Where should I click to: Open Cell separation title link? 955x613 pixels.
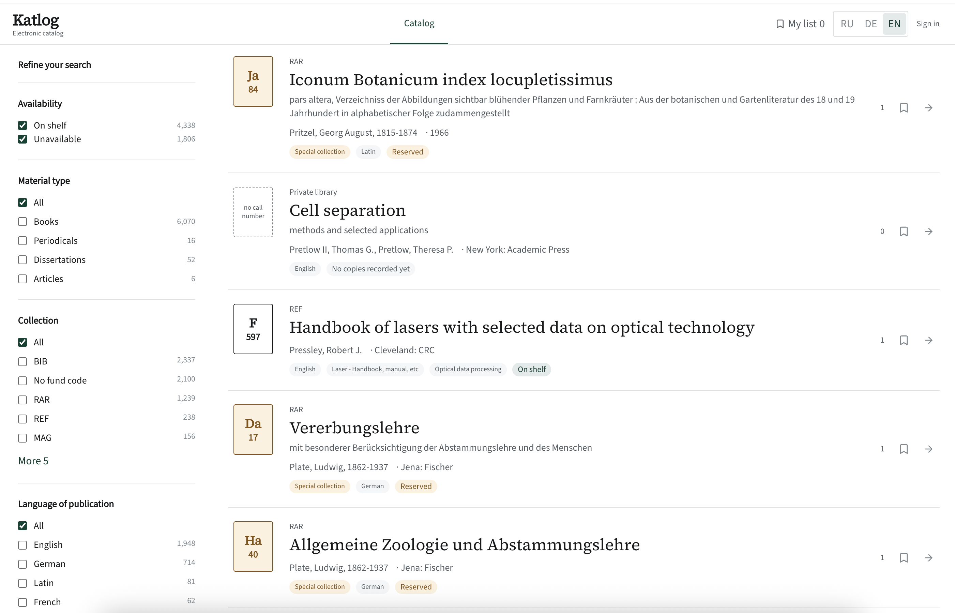[x=347, y=210]
